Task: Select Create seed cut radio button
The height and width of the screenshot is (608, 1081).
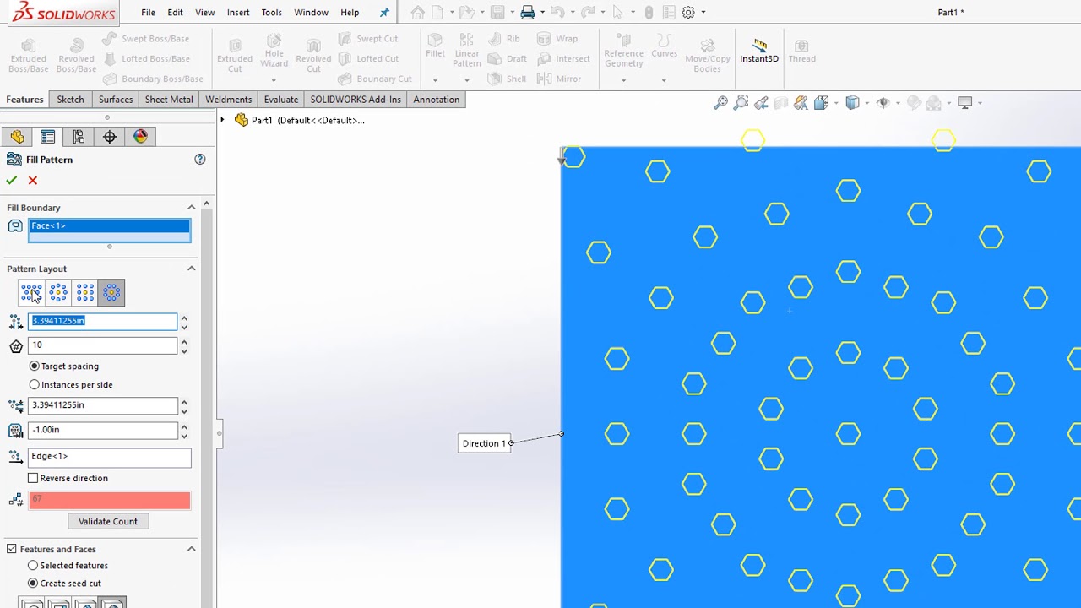Action: [x=33, y=584]
